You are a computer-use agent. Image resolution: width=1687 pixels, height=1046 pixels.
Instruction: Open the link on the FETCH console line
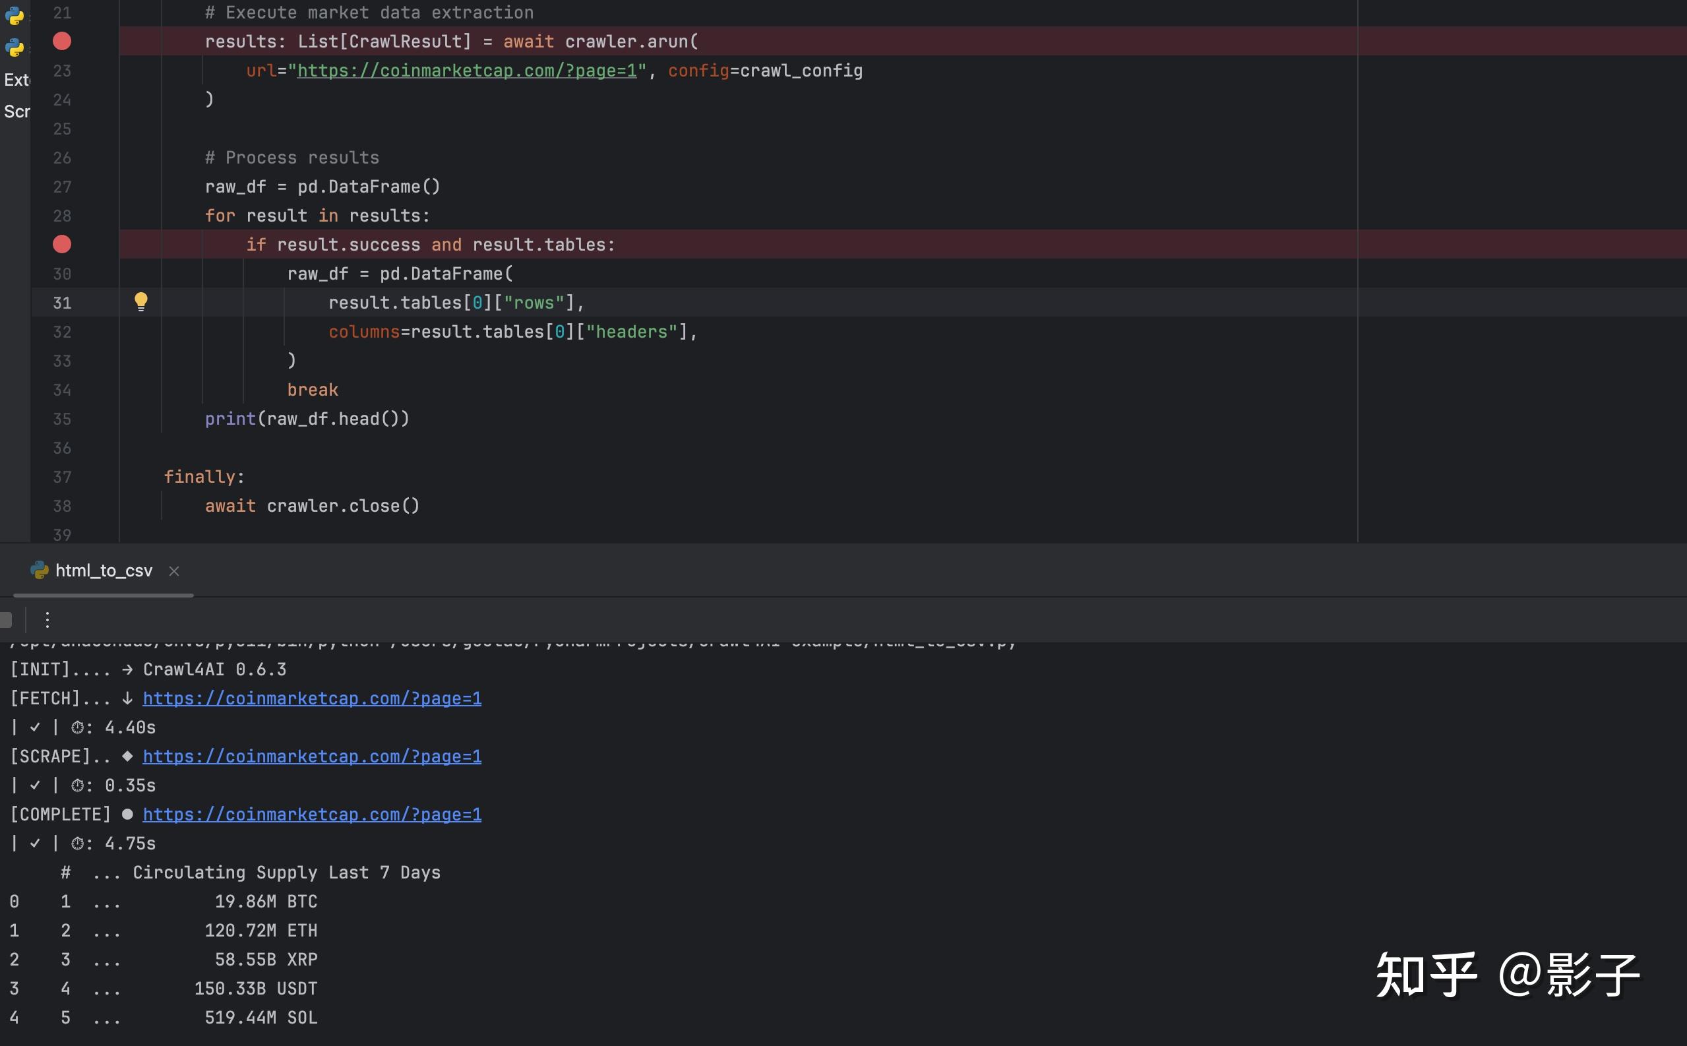(x=312, y=698)
